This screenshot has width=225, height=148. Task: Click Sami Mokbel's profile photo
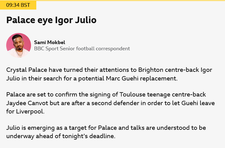tap(19, 45)
